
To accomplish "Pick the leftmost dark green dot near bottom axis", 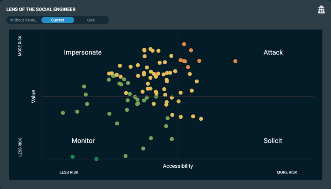I will point(72,157).
